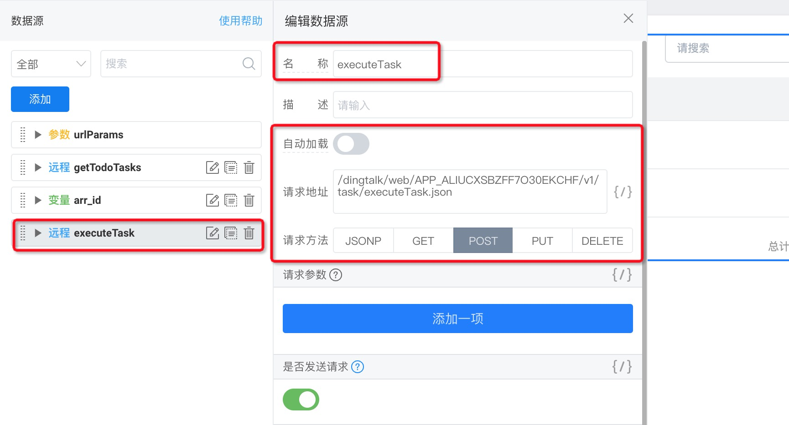The width and height of the screenshot is (789, 425).
Task: Open the 使用帮助 link
Action: point(241,21)
